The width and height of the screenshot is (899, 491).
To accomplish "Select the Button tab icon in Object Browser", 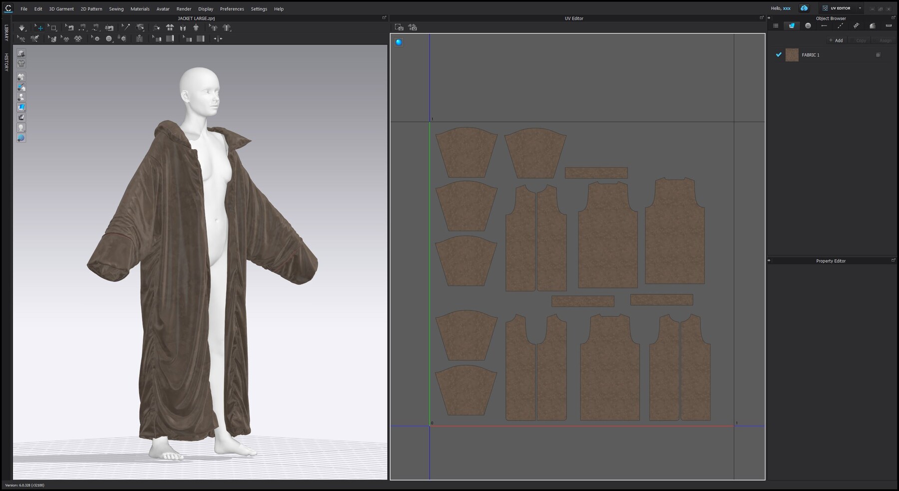I will (808, 25).
